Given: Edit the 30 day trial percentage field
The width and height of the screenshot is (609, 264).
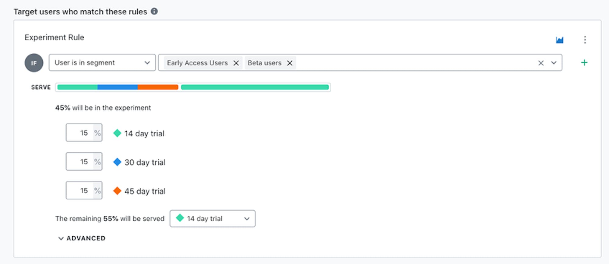Looking at the screenshot, I should pyautogui.click(x=80, y=162).
